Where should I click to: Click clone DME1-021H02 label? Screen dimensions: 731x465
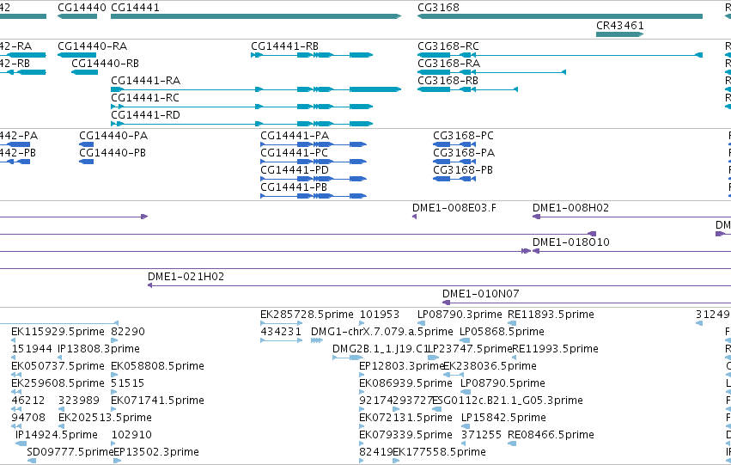tap(186, 277)
